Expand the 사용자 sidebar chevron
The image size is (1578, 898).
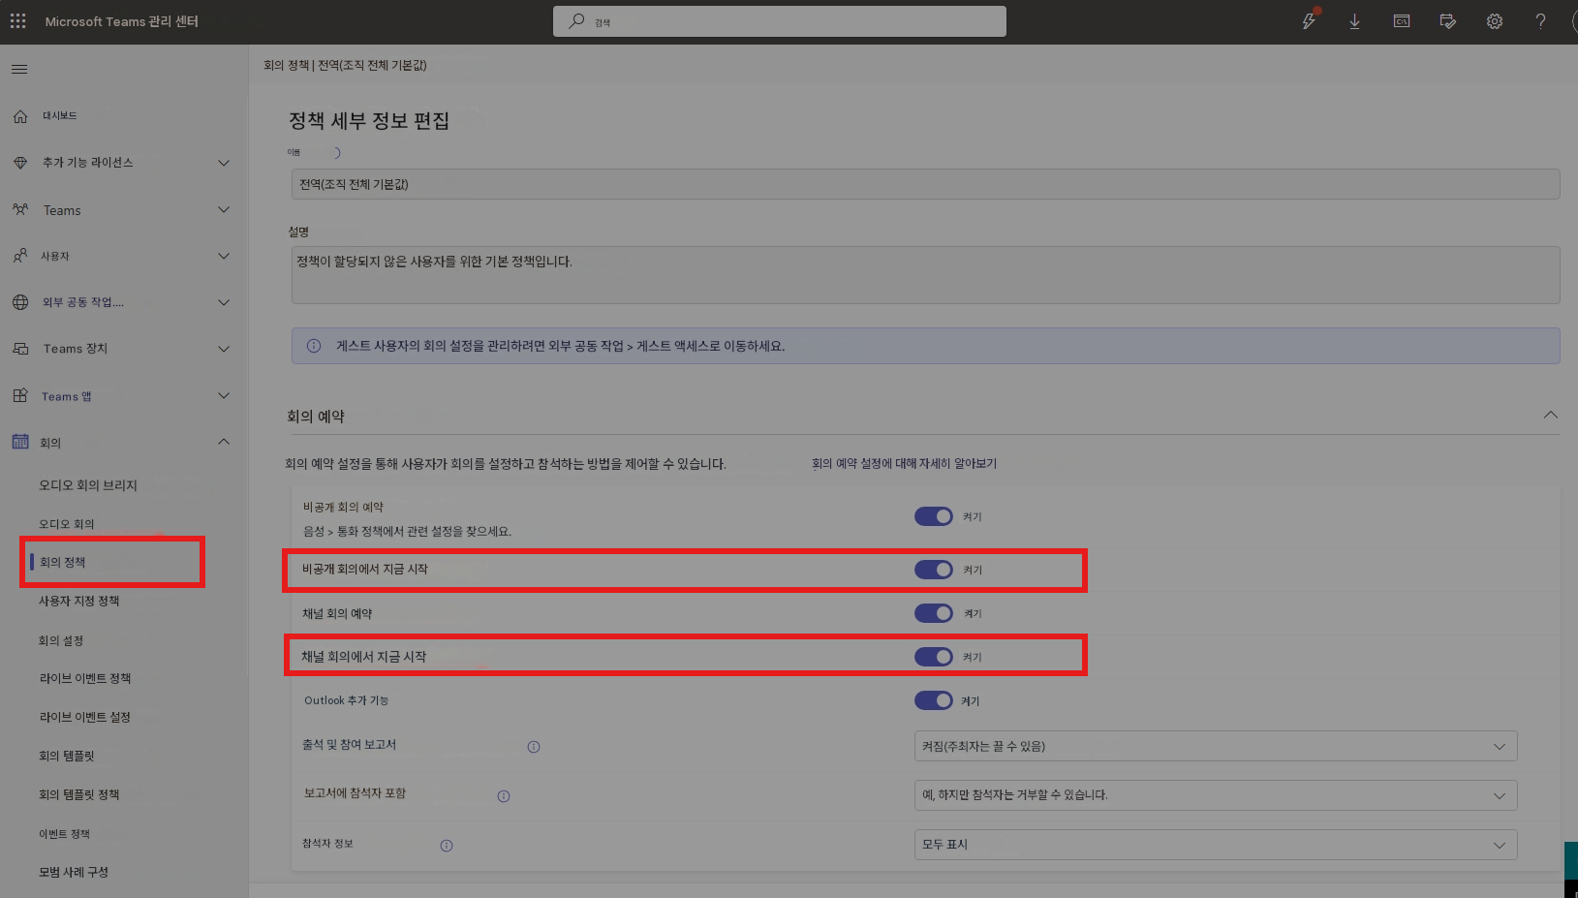tap(224, 256)
